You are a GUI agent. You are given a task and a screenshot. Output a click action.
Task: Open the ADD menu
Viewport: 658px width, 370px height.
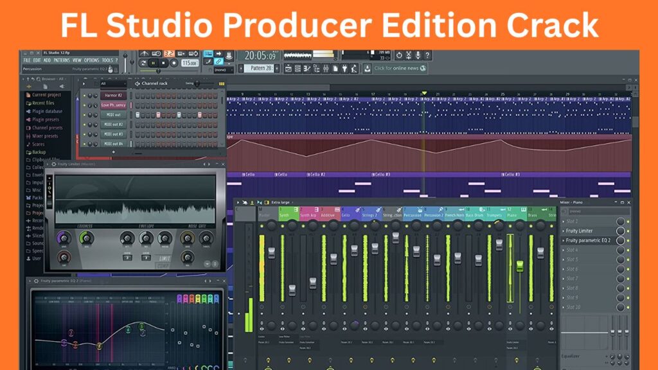[x=47, y=60]
